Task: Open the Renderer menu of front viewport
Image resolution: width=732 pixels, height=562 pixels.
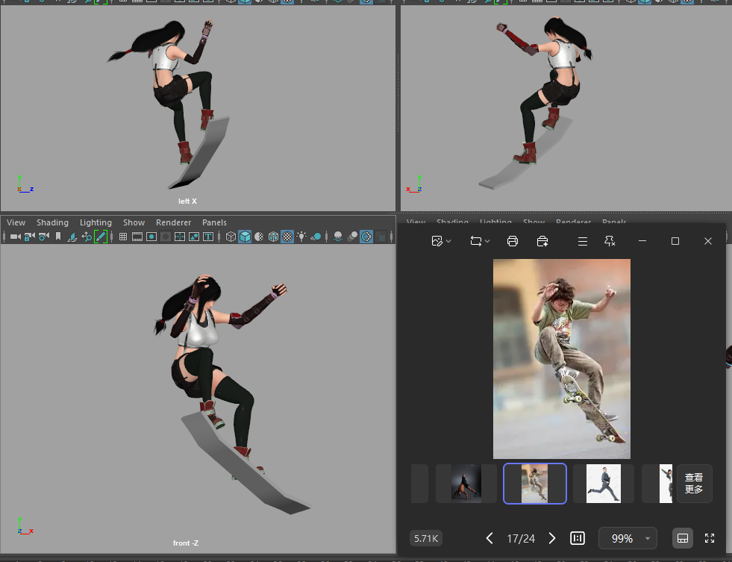Action: click(x=174, y=222)
